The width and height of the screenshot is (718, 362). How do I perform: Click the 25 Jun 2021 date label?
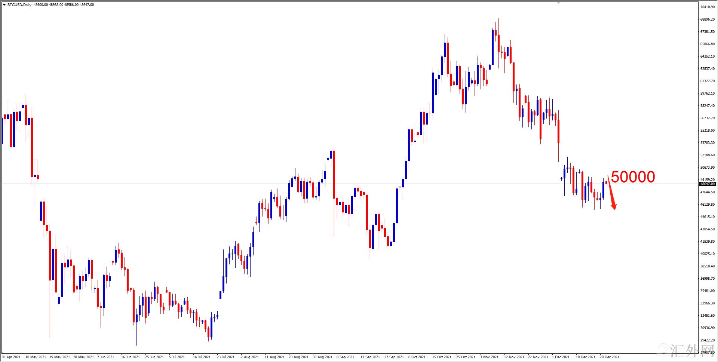[154, 357]
